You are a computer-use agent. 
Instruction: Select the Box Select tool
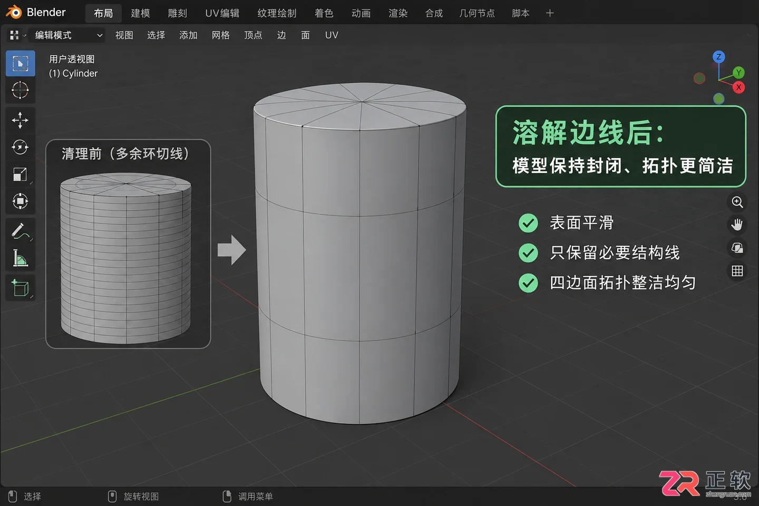[20, 64]
